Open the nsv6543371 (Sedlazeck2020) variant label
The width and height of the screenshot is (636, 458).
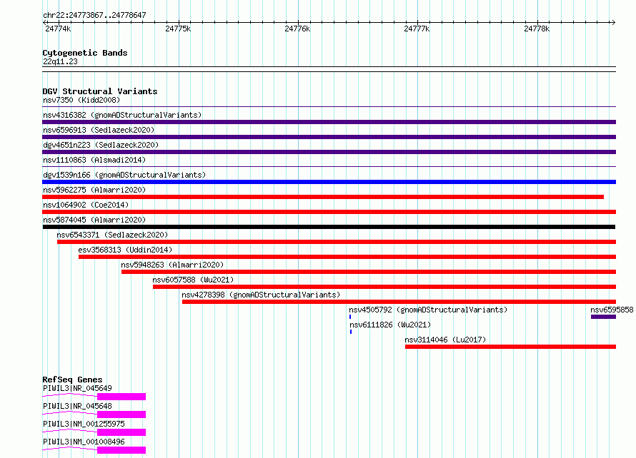pyautogui.click(x=112, y=235)
